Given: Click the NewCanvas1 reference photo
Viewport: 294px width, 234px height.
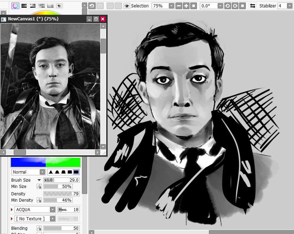Looking at the screenshot, I should point(50,86).
